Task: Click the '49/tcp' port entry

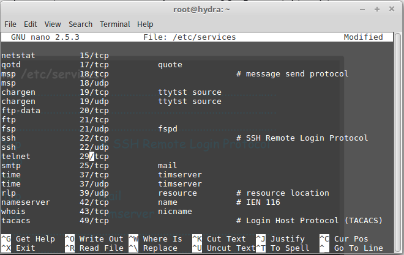Action: pyautogui.click(x=94, y=221)
